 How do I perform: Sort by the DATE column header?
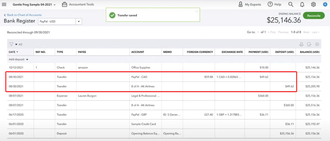(13, 52)
